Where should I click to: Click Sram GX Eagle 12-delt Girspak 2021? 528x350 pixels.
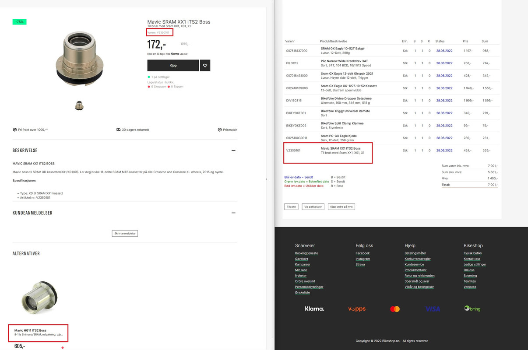(347, 73)
